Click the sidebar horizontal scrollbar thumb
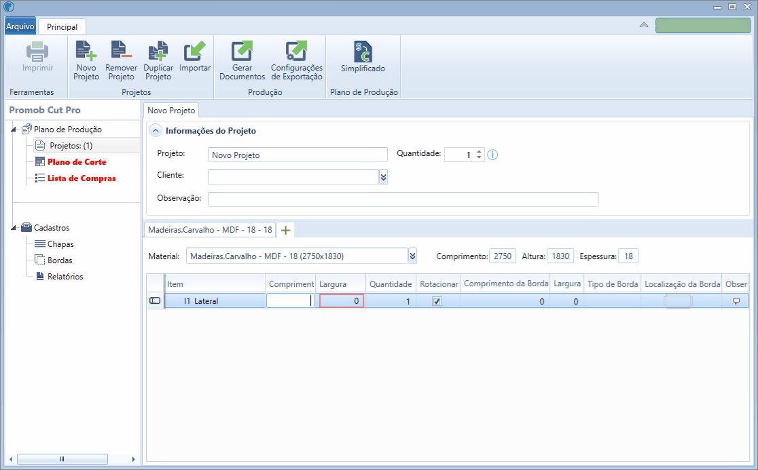This screenshot has height=470, width=758. click(x=62, y=459)
